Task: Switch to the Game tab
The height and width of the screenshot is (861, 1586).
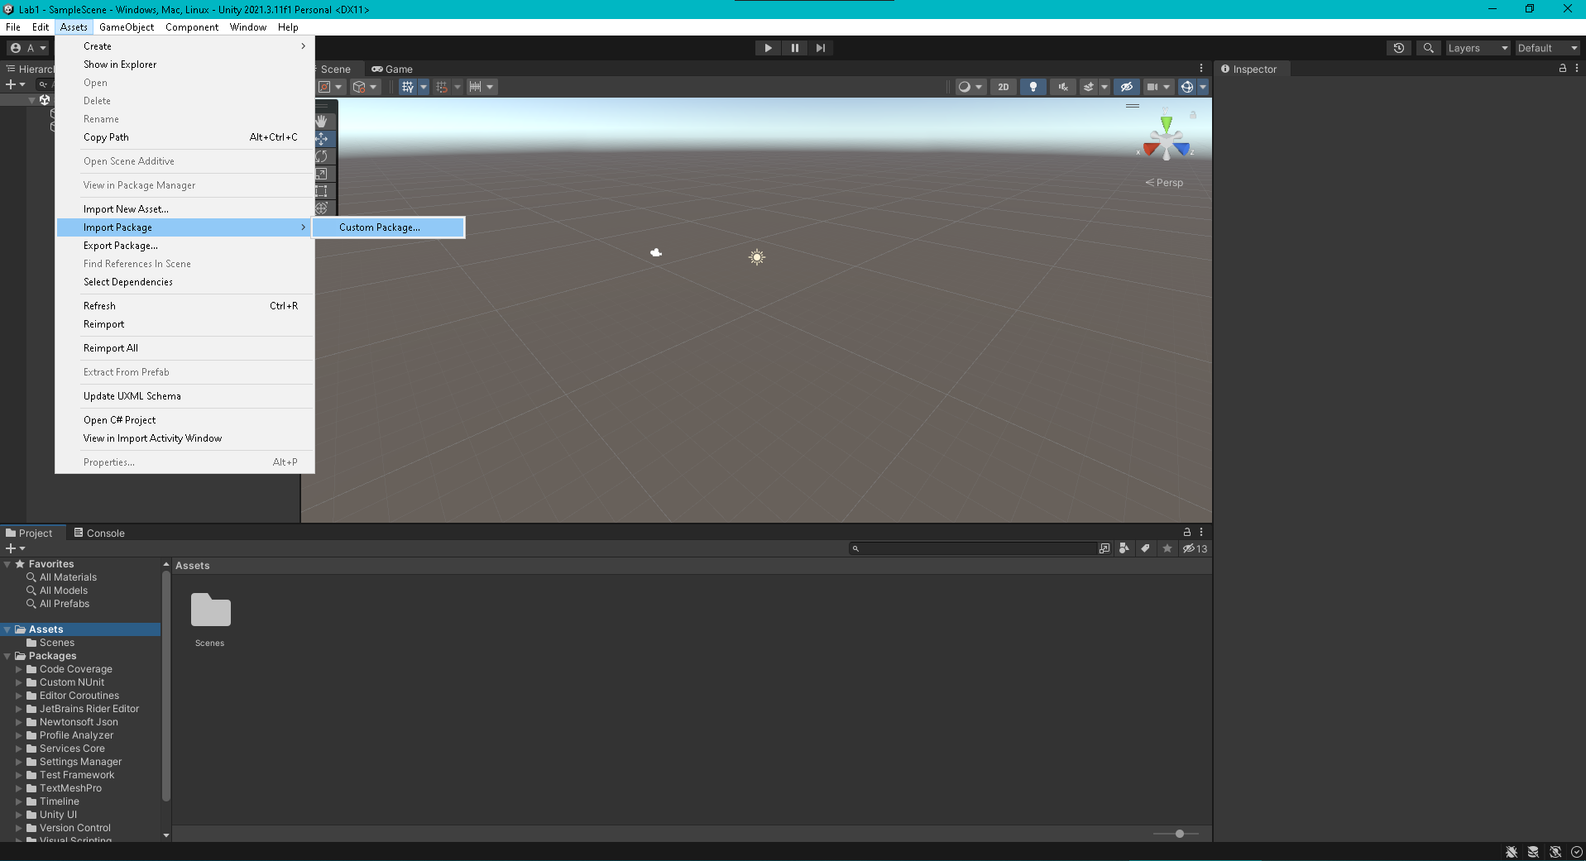Action: [392, 69]
